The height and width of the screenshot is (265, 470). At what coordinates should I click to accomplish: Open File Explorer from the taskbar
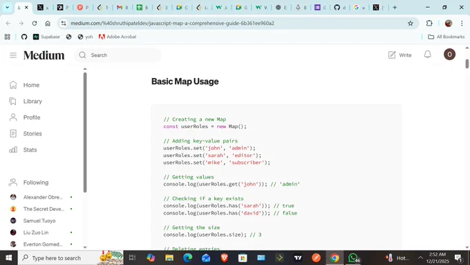click(169, 258)
